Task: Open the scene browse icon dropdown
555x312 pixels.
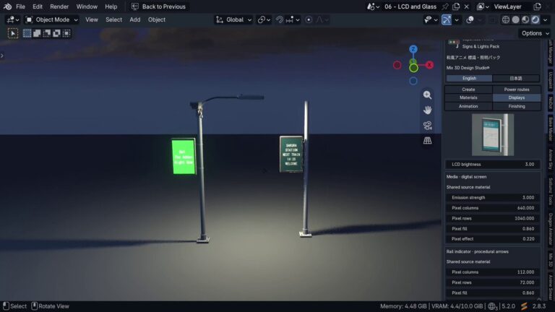Action: (x=373, y=6)
